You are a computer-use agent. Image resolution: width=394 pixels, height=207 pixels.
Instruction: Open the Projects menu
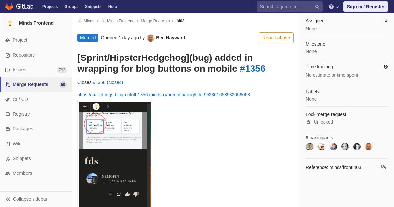[50, 7]
